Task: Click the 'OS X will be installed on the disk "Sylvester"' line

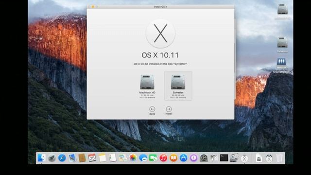Action: (160, 64)
